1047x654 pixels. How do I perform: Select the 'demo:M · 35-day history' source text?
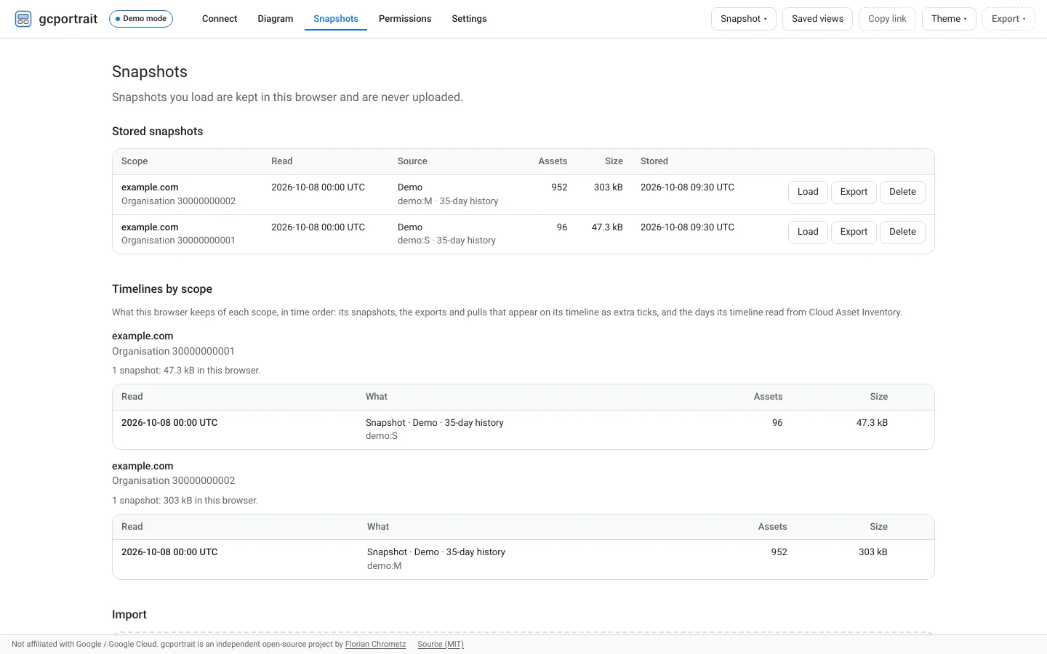[448, 201]
